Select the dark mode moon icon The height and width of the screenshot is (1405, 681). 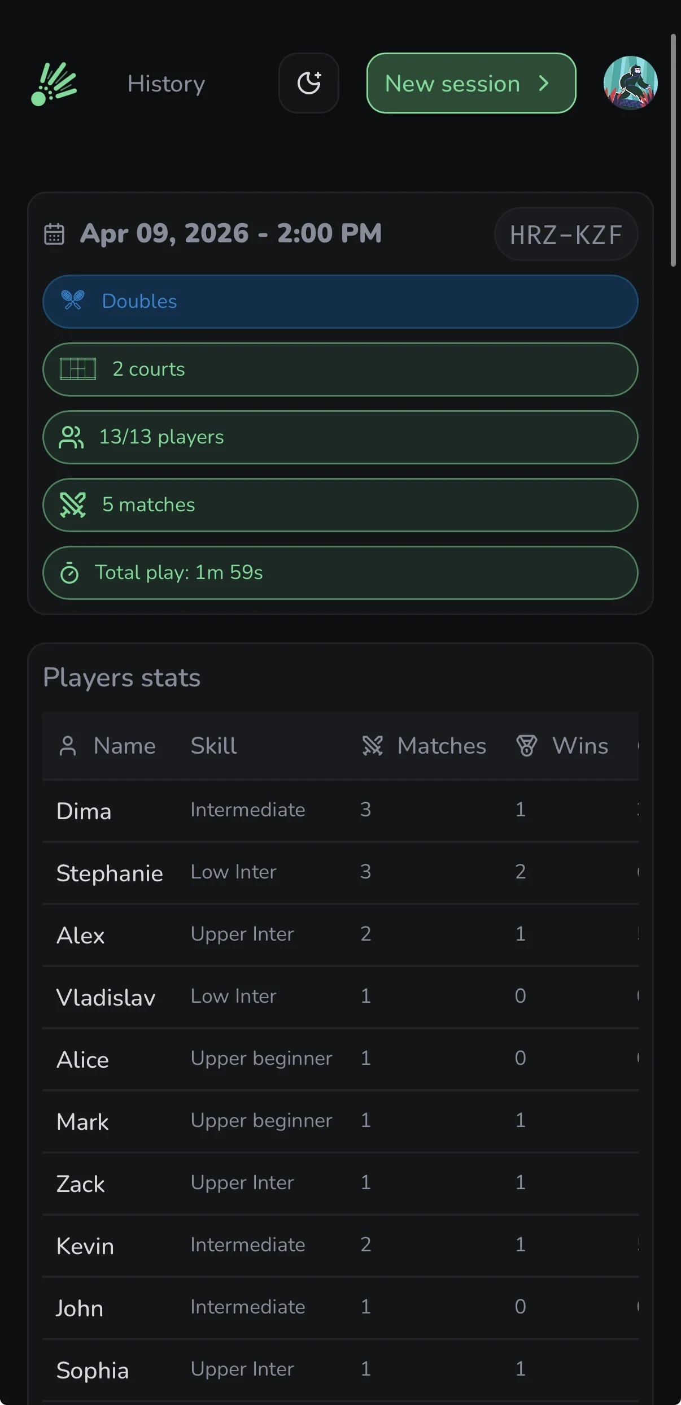(309, 82)
